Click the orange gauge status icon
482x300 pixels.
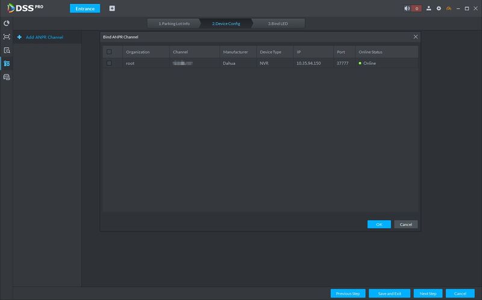click(x=449, y=8)
